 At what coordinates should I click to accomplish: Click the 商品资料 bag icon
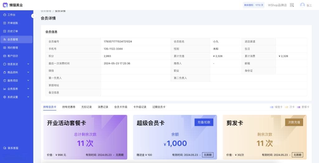tap(5, 72)
